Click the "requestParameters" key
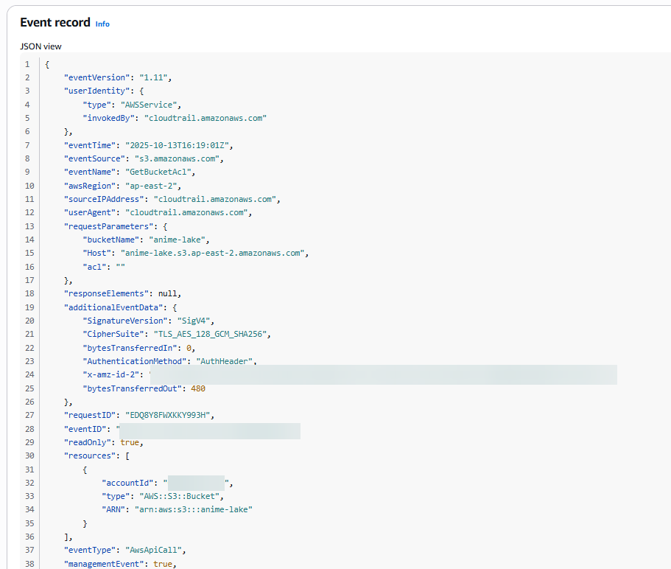 pos(105,226)
